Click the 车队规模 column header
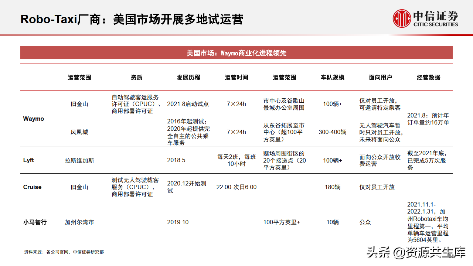473x266 pixels. [x=333, y=78]
